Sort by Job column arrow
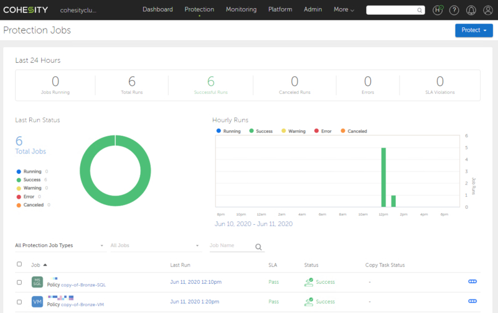The image size is (498, 313). (x=45, y=265)
